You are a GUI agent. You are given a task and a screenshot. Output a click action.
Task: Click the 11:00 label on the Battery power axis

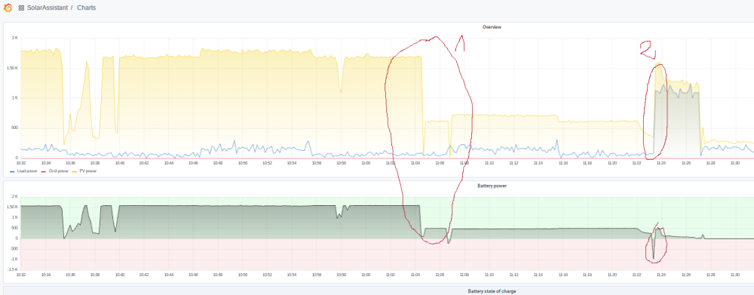pyautogui.click(x=366, y=275)
